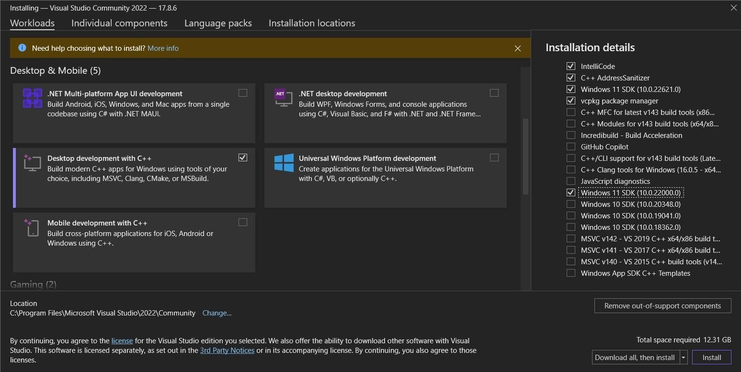The image size is (741, 372).
Task: Click the Mobile development with C++ icon
Action: tap(32, 228)
